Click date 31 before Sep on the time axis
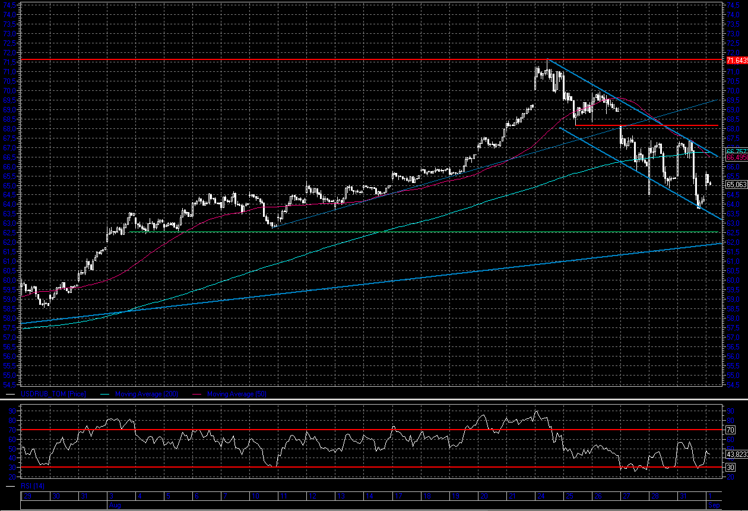Image resolution: width=748 pixels, height=511 pixels. pos(684,496)
